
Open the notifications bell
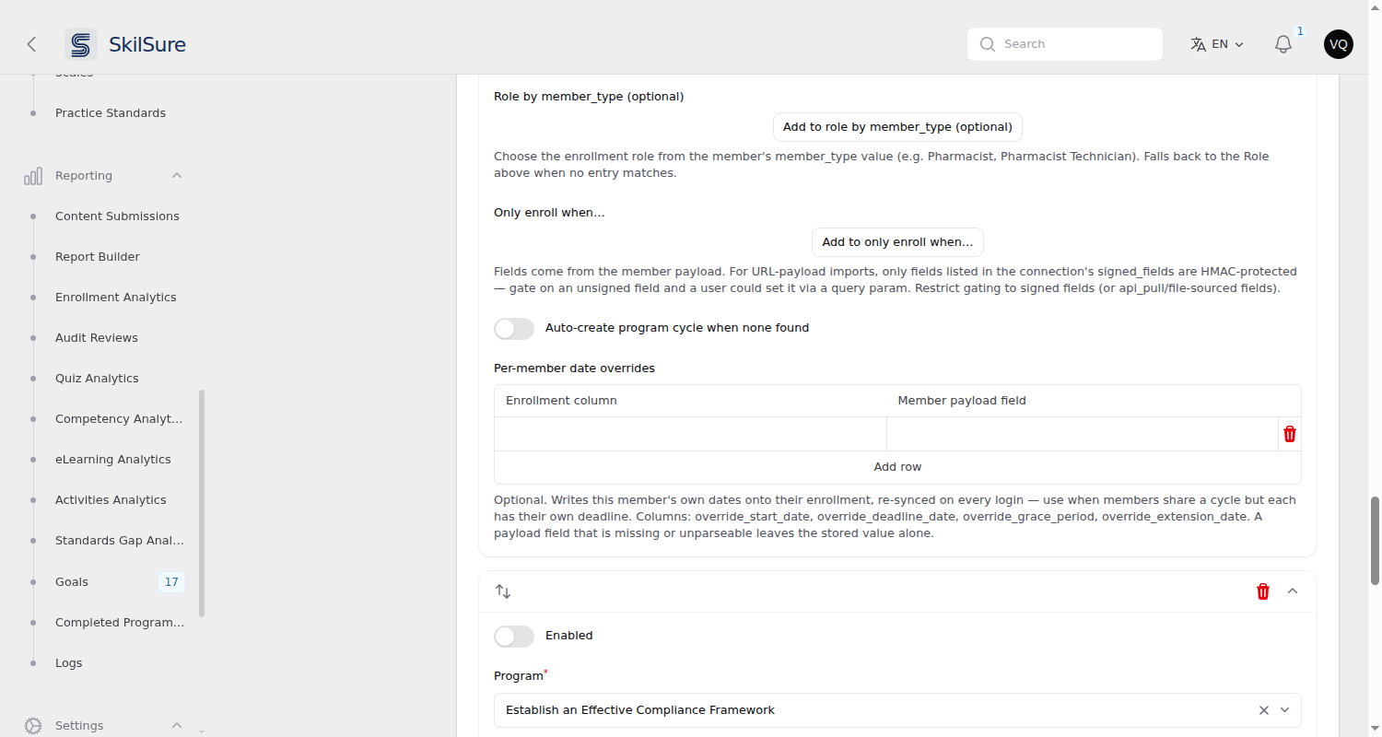pyautogui.click(x=1283, y=44)
